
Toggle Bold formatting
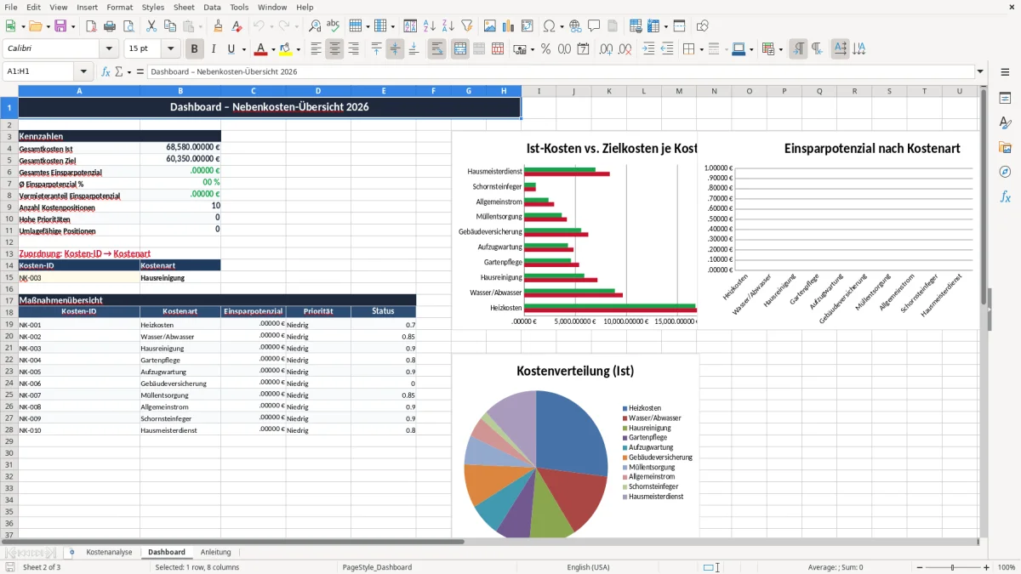coord(195,49)
